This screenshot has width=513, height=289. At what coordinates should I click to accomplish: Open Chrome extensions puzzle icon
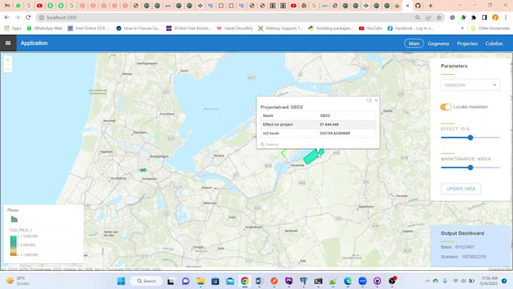point(474,17)
